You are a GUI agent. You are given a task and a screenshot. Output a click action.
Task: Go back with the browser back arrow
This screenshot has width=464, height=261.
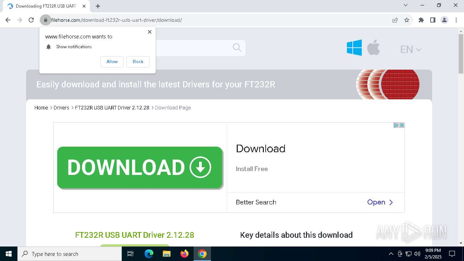pos(8,20)
